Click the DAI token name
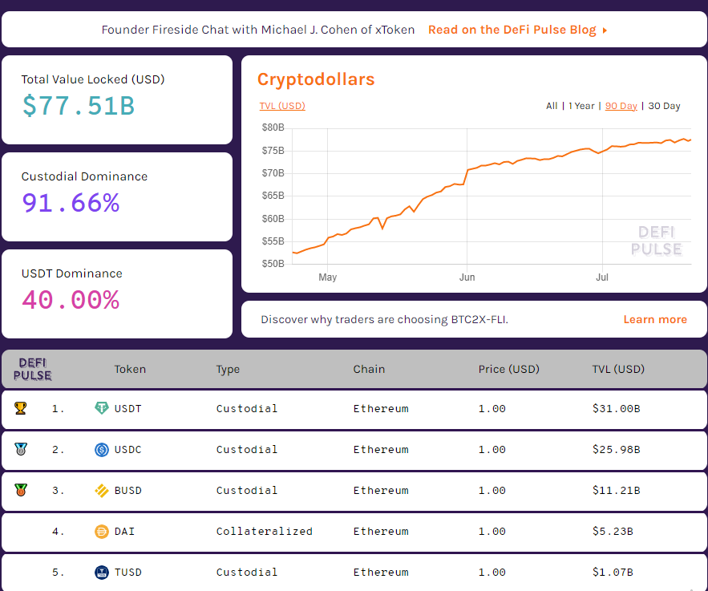 click(x=124, y=532)
